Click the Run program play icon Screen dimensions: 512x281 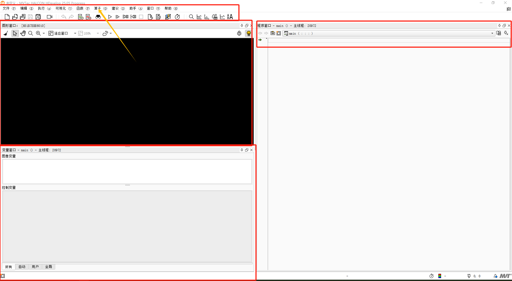click(110, 17)
